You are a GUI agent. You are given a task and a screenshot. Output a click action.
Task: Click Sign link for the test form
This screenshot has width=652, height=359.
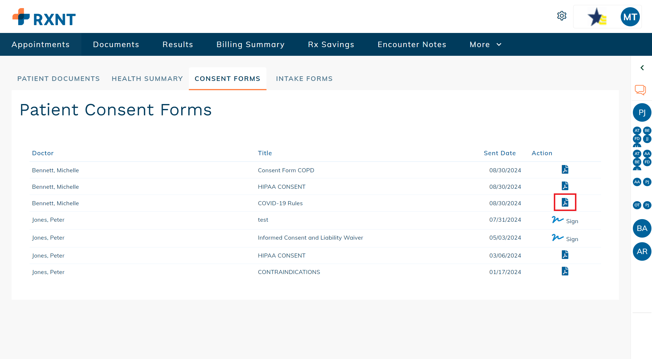572,221
